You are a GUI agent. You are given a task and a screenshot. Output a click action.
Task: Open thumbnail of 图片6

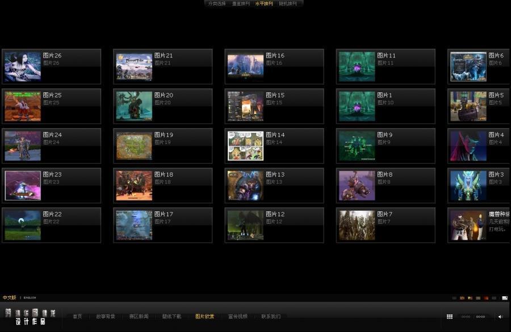[468, 67]
